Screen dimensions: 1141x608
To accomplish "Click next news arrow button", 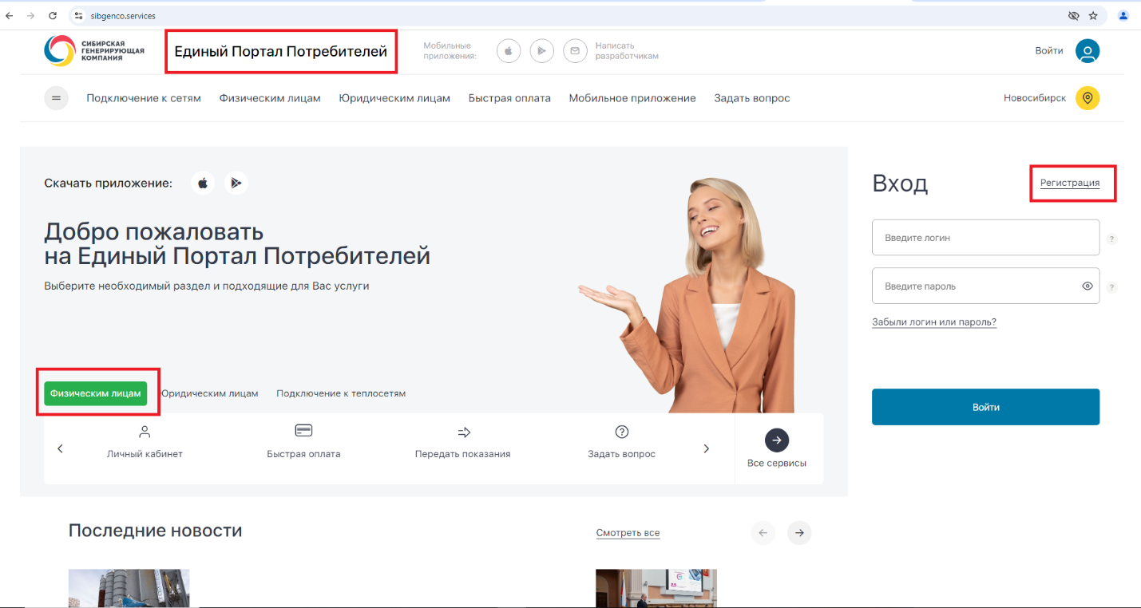I will pos(798,533).
